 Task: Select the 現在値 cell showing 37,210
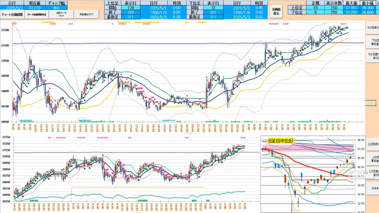[x=35, y=8]
